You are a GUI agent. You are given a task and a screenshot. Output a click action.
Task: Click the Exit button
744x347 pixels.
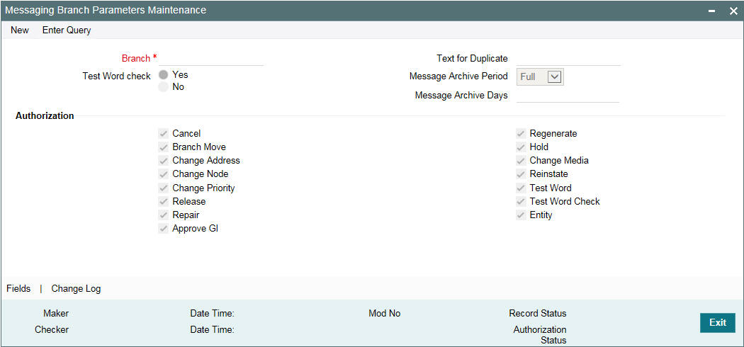pyautogui.click(x=717, y=323)
